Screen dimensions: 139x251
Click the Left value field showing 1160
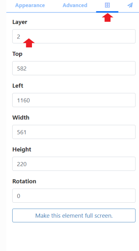[x=74, y=100]
